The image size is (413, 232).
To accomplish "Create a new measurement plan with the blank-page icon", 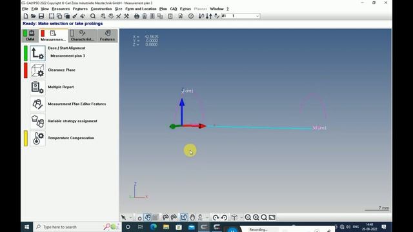I will 26,16.
